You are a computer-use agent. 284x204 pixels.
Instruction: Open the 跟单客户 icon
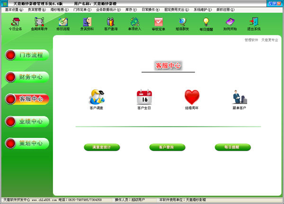coord(239,98)
